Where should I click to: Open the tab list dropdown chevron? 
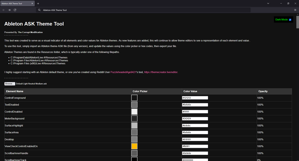268,4
